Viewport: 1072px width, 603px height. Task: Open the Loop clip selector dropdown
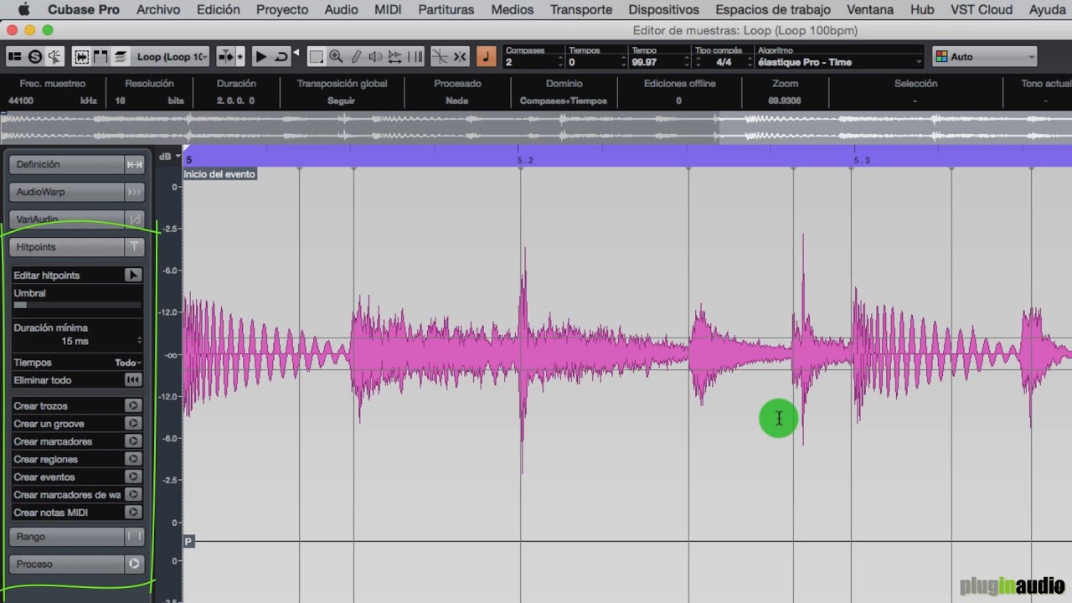[171, 57]
